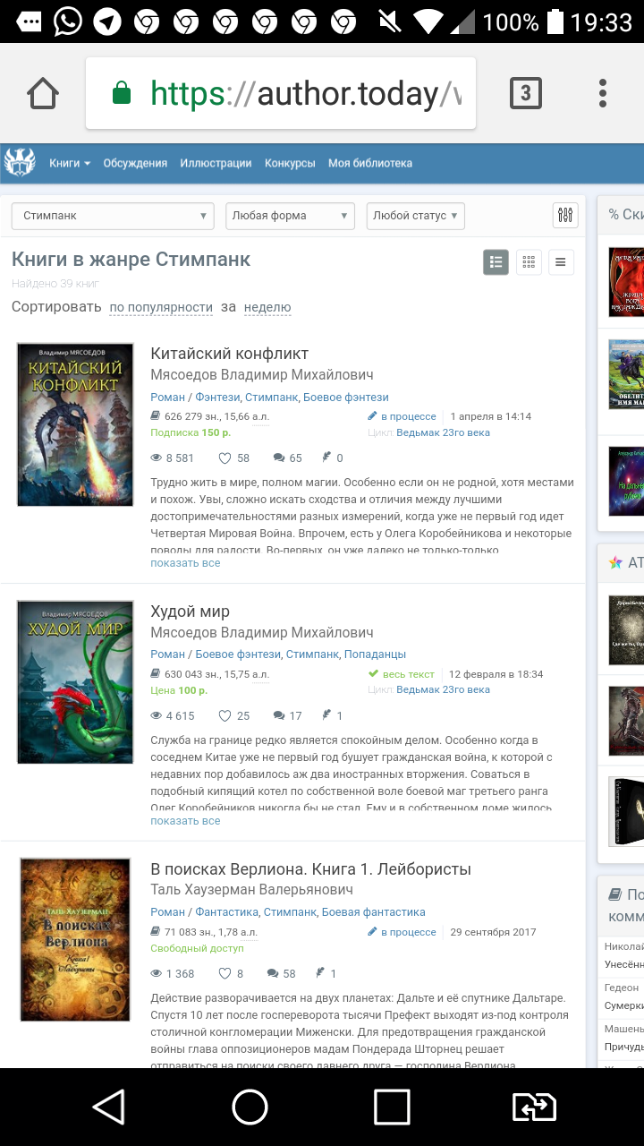The height and width of the screenshot is (1146, 644).
Task: Open the Любая форма dropdown
Action: pos(291,216)
